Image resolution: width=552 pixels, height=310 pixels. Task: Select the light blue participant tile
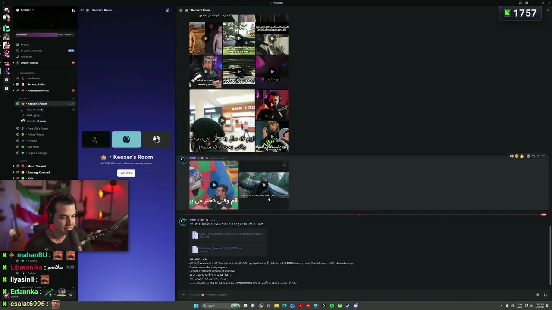126,139
